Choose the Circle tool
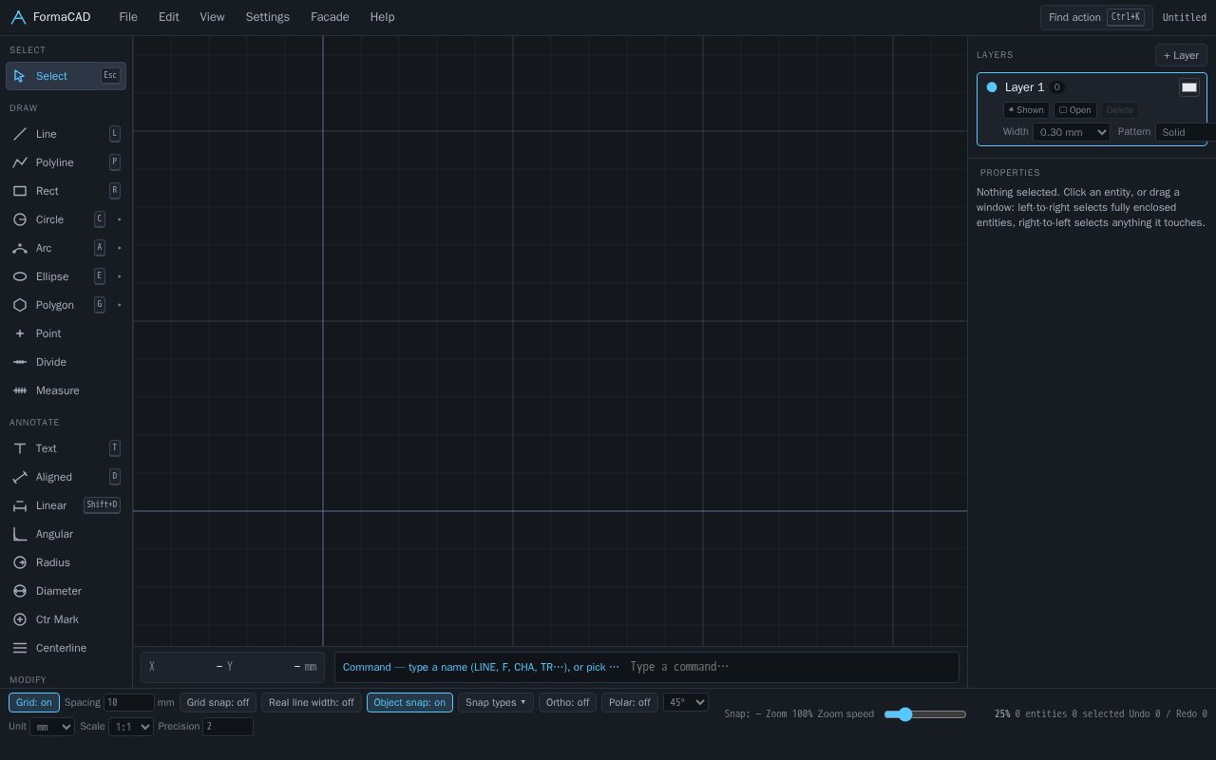 point(57,219)
